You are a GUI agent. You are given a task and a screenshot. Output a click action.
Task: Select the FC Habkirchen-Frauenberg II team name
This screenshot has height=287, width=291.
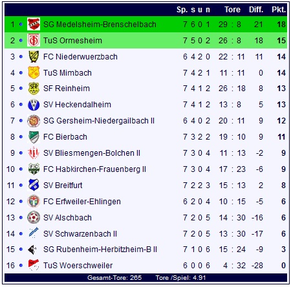tap(94, 169)
